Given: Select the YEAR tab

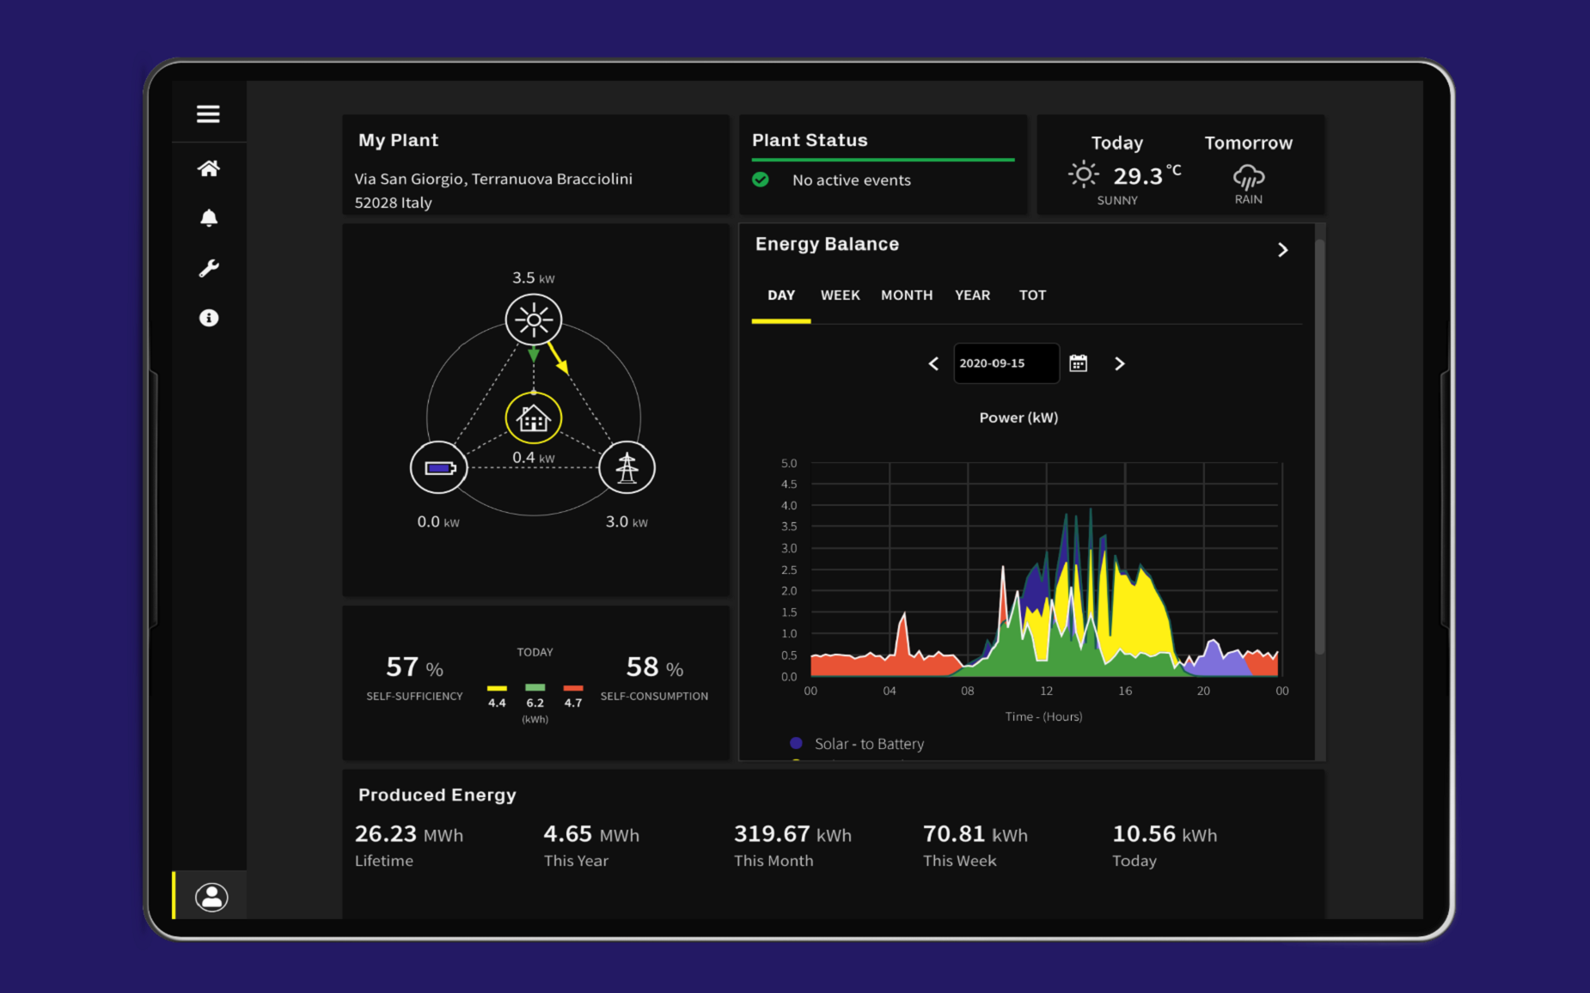Looking at the screenshot, I should (972, 295).
